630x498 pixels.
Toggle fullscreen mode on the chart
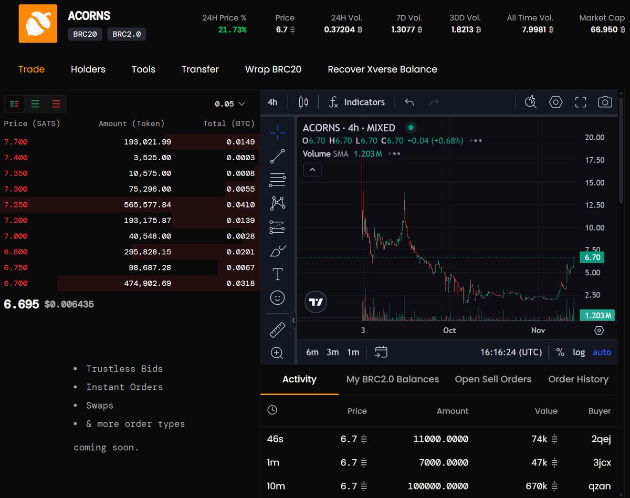coord(580,102)
